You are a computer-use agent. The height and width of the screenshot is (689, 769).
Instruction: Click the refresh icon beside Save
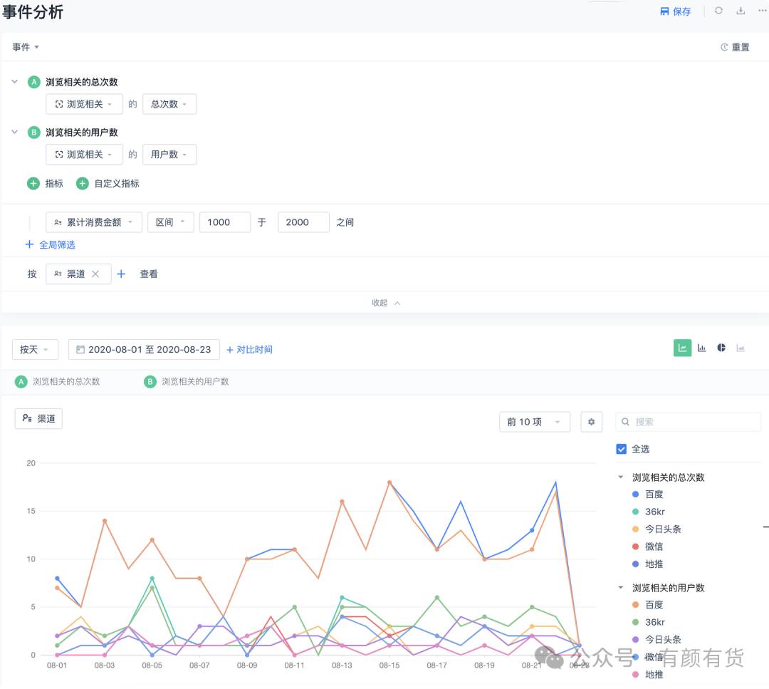718,11
